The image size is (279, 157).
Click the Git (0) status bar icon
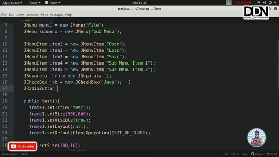272,154
